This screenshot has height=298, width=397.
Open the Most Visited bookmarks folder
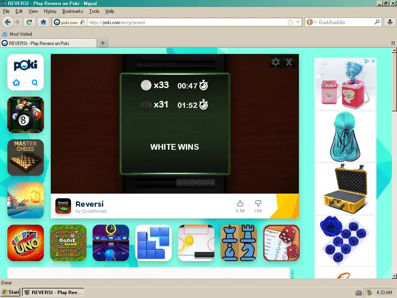(x=17, y=34)
